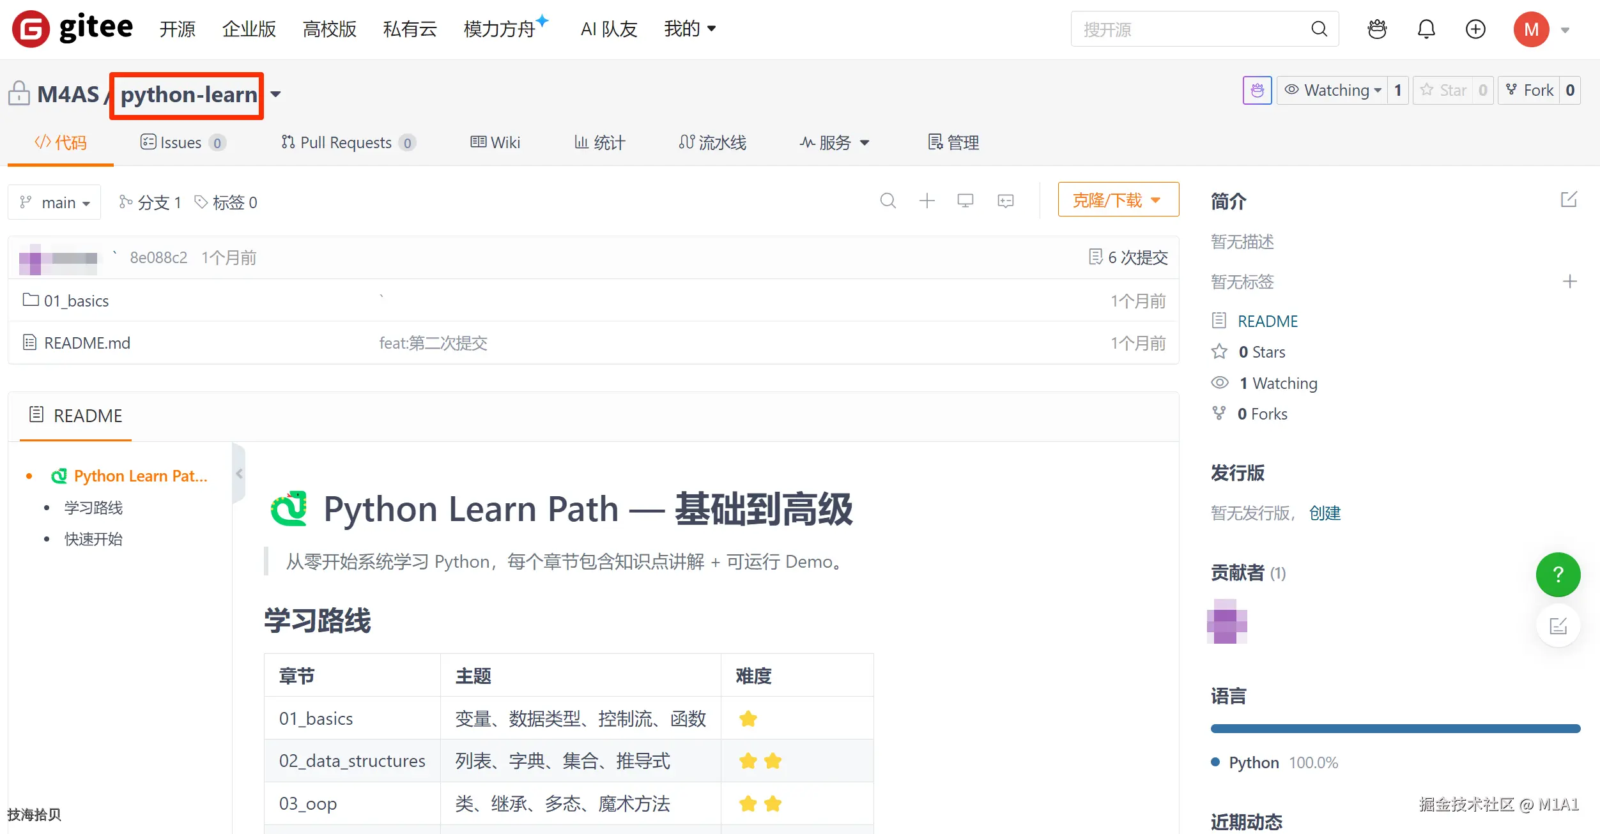
Task: Open the AI assistant robot icon in header
Action: click(x=1377, y=29)
